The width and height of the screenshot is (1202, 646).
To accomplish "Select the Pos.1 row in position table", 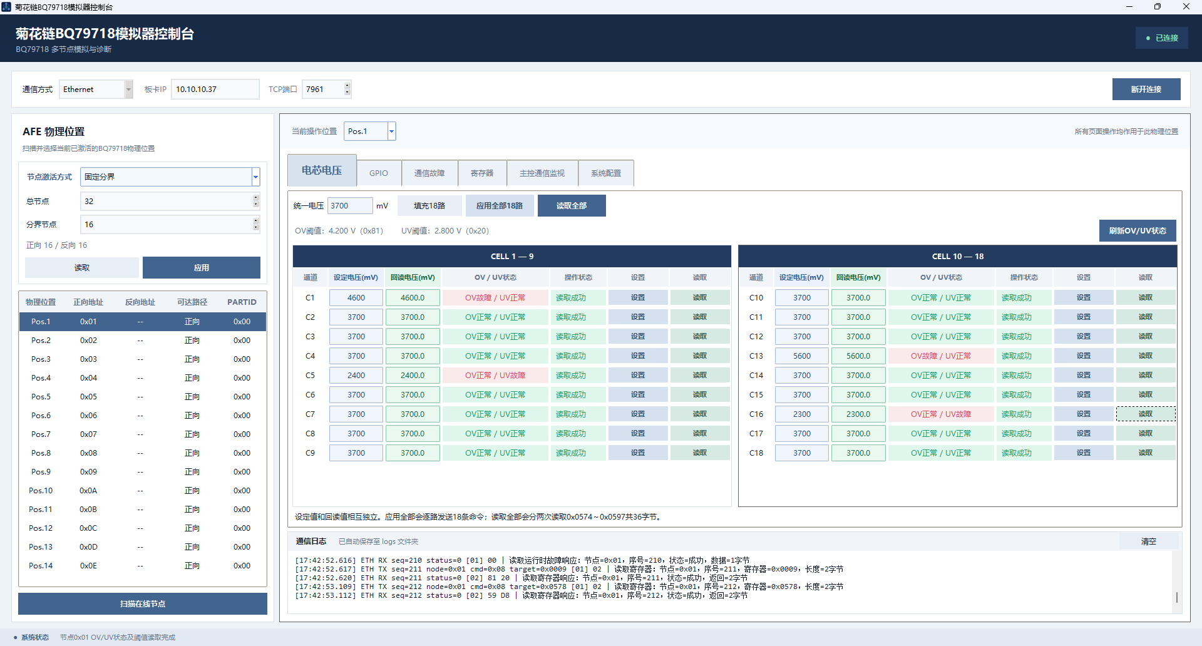I will (143, 322).
